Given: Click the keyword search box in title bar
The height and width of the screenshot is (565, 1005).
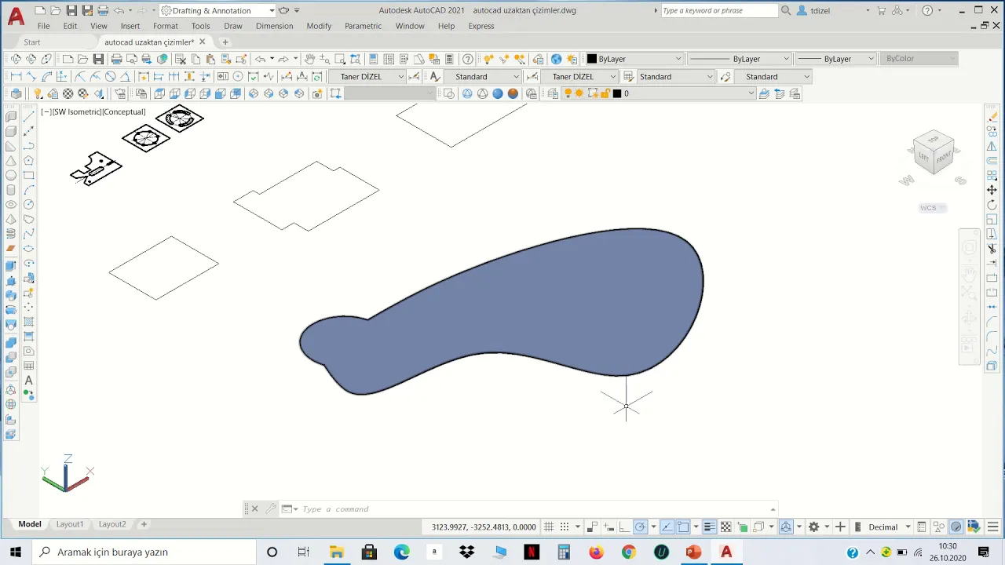Looking at the screenshot, I should [x=718, y=11].
